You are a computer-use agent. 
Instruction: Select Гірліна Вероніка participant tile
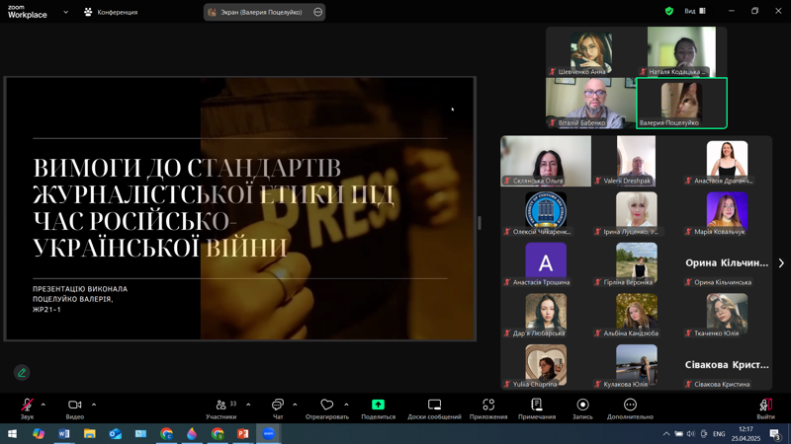pos(636,262)
